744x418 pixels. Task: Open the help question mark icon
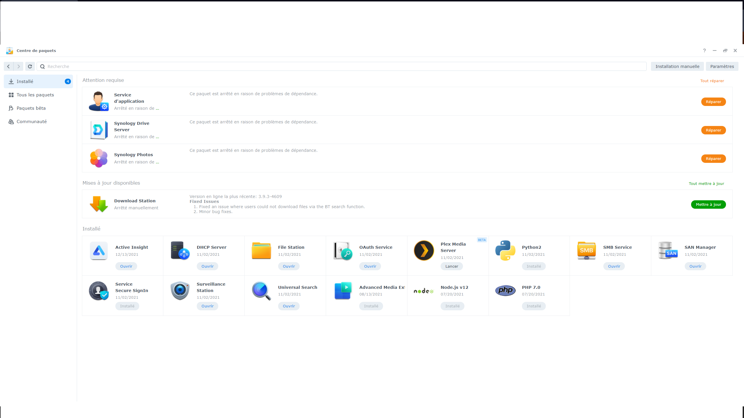(x=704, y=51)
